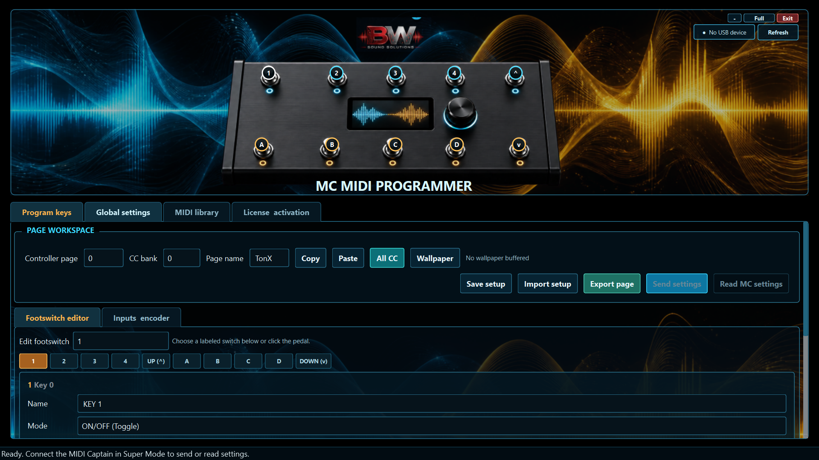819x460 pixels.
Task: Select footswitch 1 on the pedal image
Action: click(269, 73)
